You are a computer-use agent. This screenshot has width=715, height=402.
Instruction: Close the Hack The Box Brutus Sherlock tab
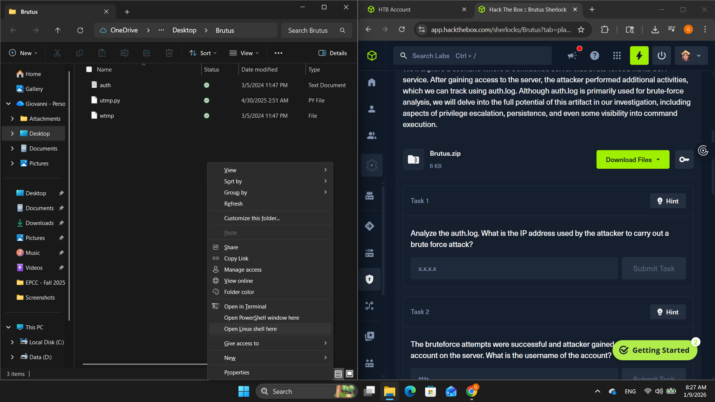point(575,10)
